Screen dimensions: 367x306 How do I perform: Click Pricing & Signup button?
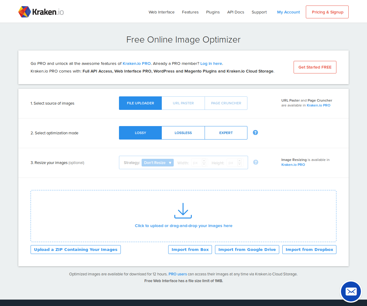pos(327,12)
